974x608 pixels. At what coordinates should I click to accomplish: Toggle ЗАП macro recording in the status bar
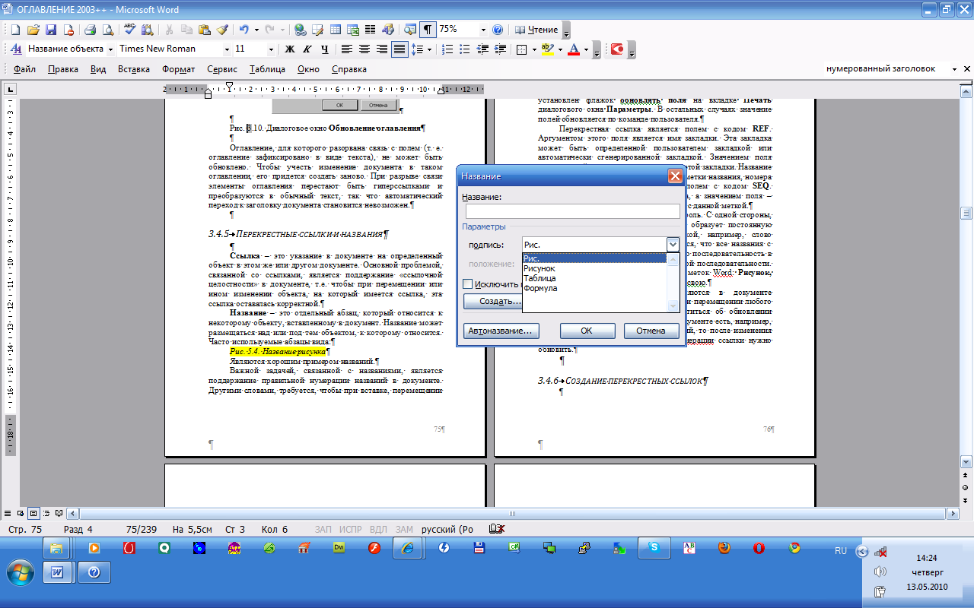coord(323,529)
